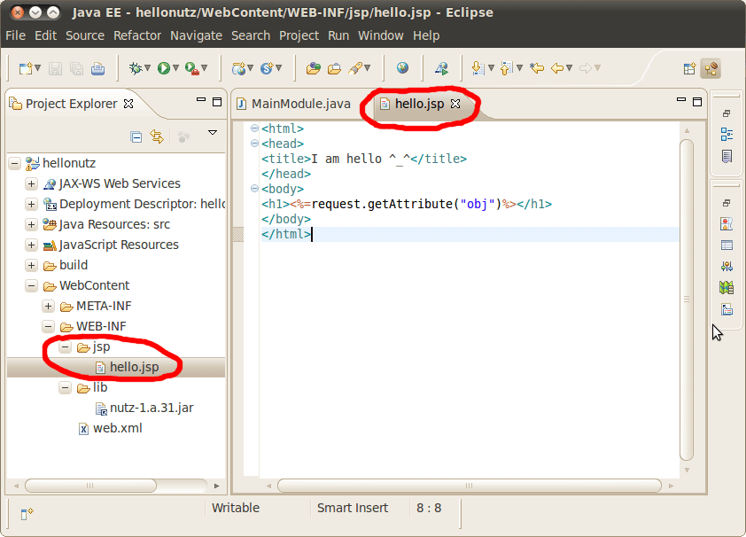Screen dimensions: 746x537
Task: Click the editor's horizontal scrollbar
Action: click(x=470, y=486)
